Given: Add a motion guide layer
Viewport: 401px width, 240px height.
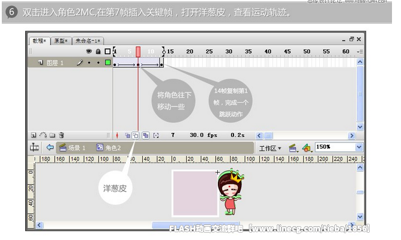Looking at the screenshot, I should click(43, 135).
